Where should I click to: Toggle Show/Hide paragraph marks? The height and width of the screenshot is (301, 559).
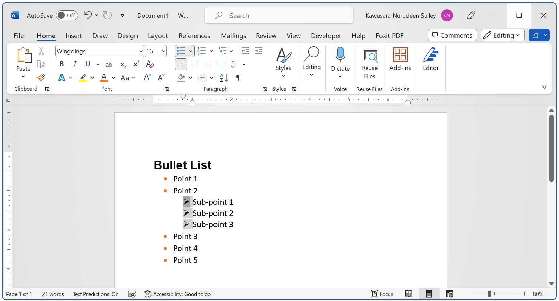239,78
